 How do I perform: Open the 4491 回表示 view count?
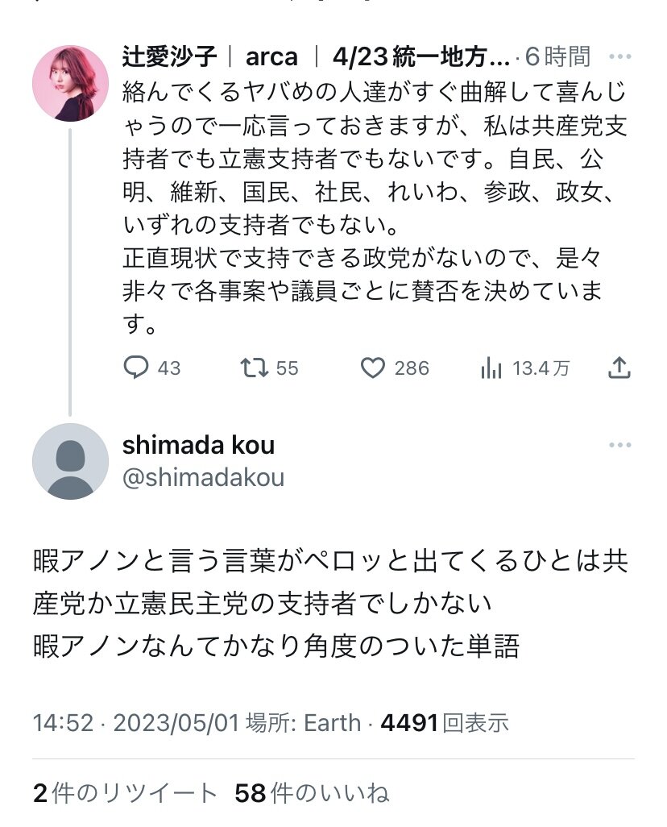[444, 722]
